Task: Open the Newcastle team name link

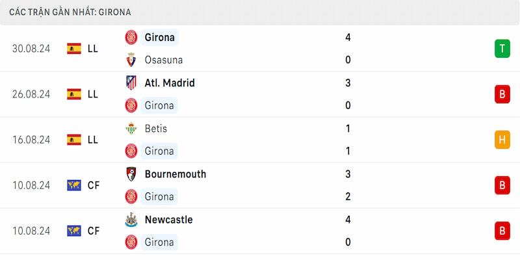Action: click(169, 220)
